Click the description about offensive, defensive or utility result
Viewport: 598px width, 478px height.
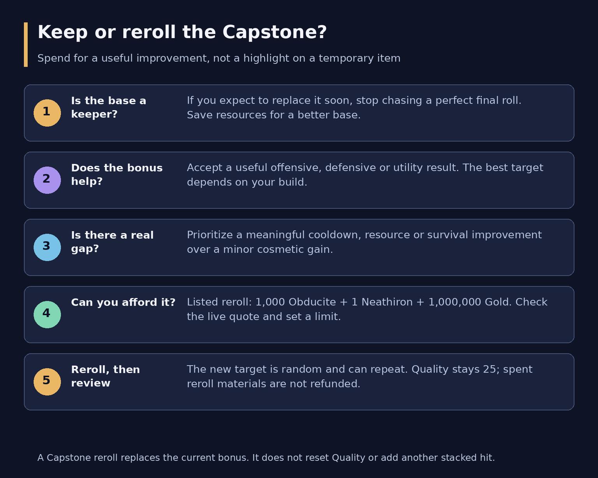pyautogui.click(x=365, y=175)
